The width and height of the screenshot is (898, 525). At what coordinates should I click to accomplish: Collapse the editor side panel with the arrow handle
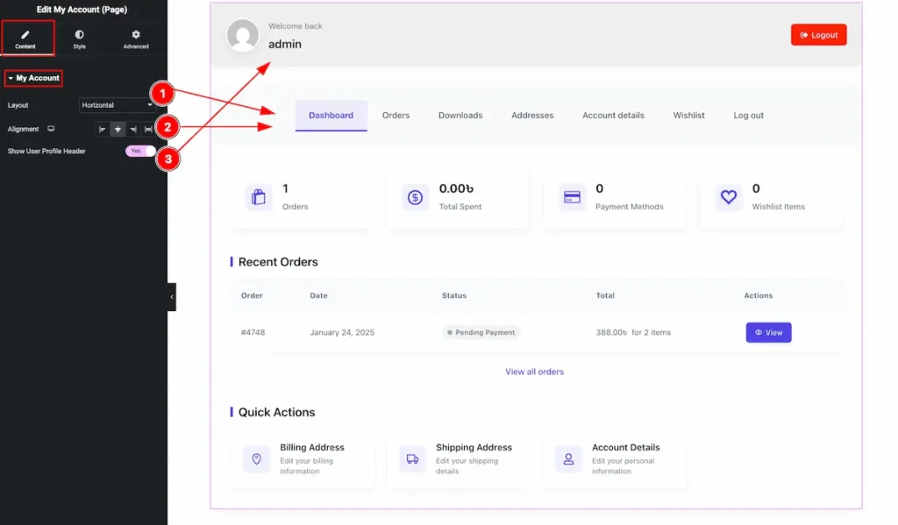pyautogui.click(x=172, y=296)
